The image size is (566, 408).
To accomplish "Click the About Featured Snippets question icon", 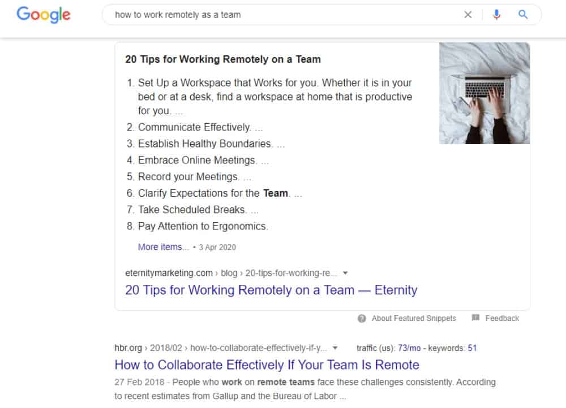I will (362, 319).
